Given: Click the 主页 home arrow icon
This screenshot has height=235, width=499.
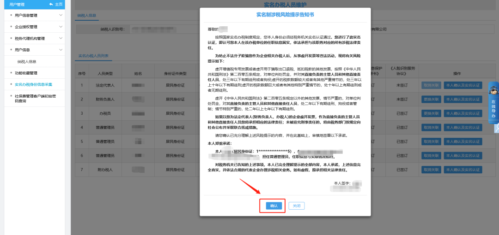Looking at the screenshot, I should [x=51, y=4].
